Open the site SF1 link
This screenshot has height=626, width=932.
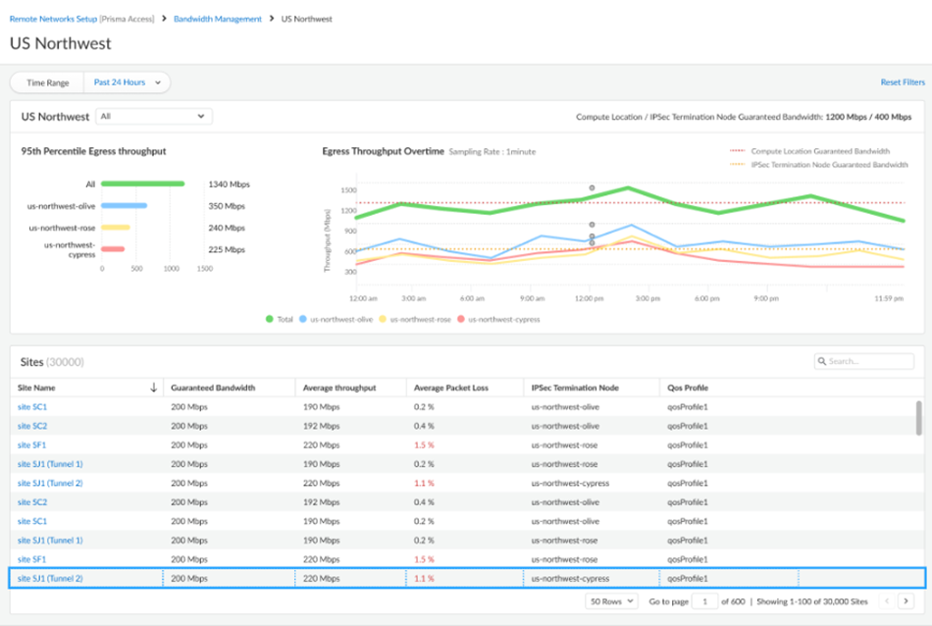pyautogui.click(x=32, y=444)
